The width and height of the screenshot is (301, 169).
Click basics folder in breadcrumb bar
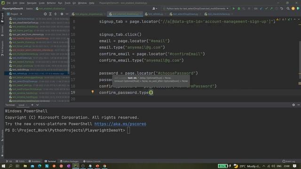[29, 8]
